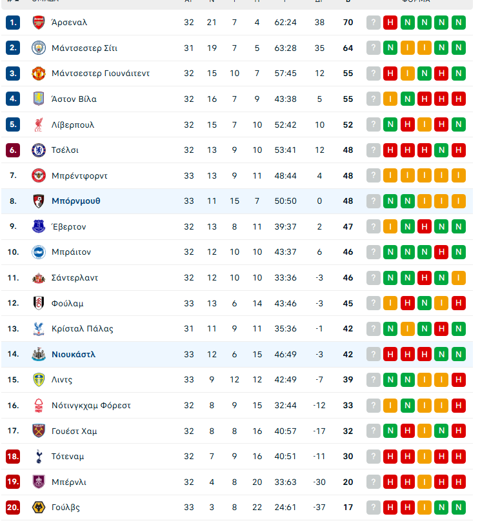Open the Μπόρνμουθ team link
The image size is (480, 523).
[x=76, y=201]
